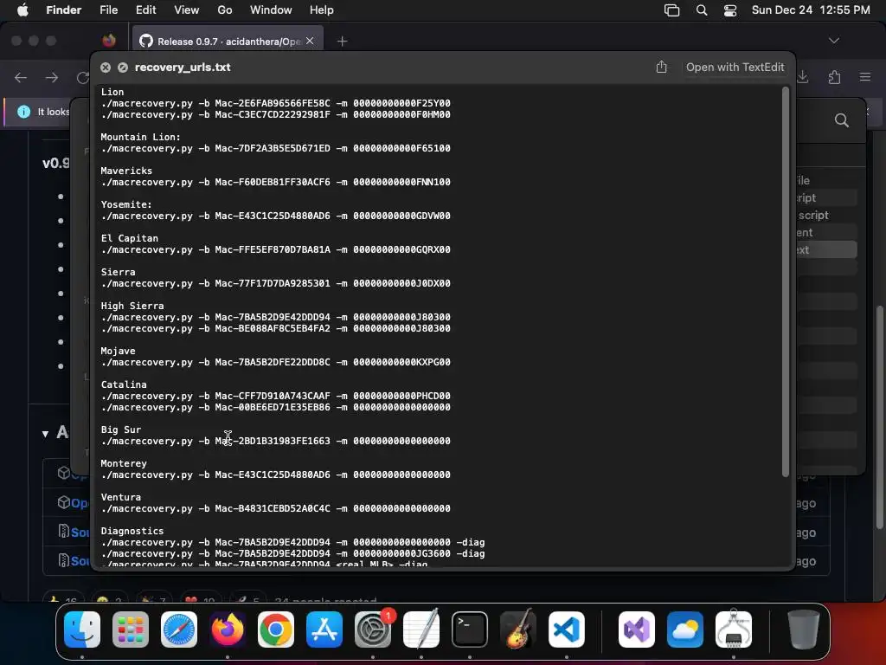Image resolution: width=886 pixels, height=665 pixels.
Task: Click the Sierra heading text
Action: [118, 272]
